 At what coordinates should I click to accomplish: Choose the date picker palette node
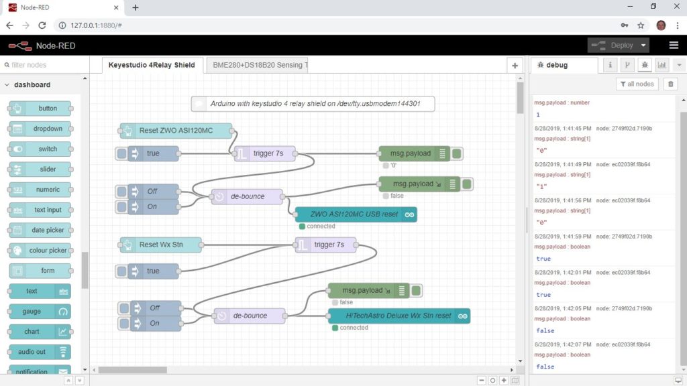[x=40, y=230]
